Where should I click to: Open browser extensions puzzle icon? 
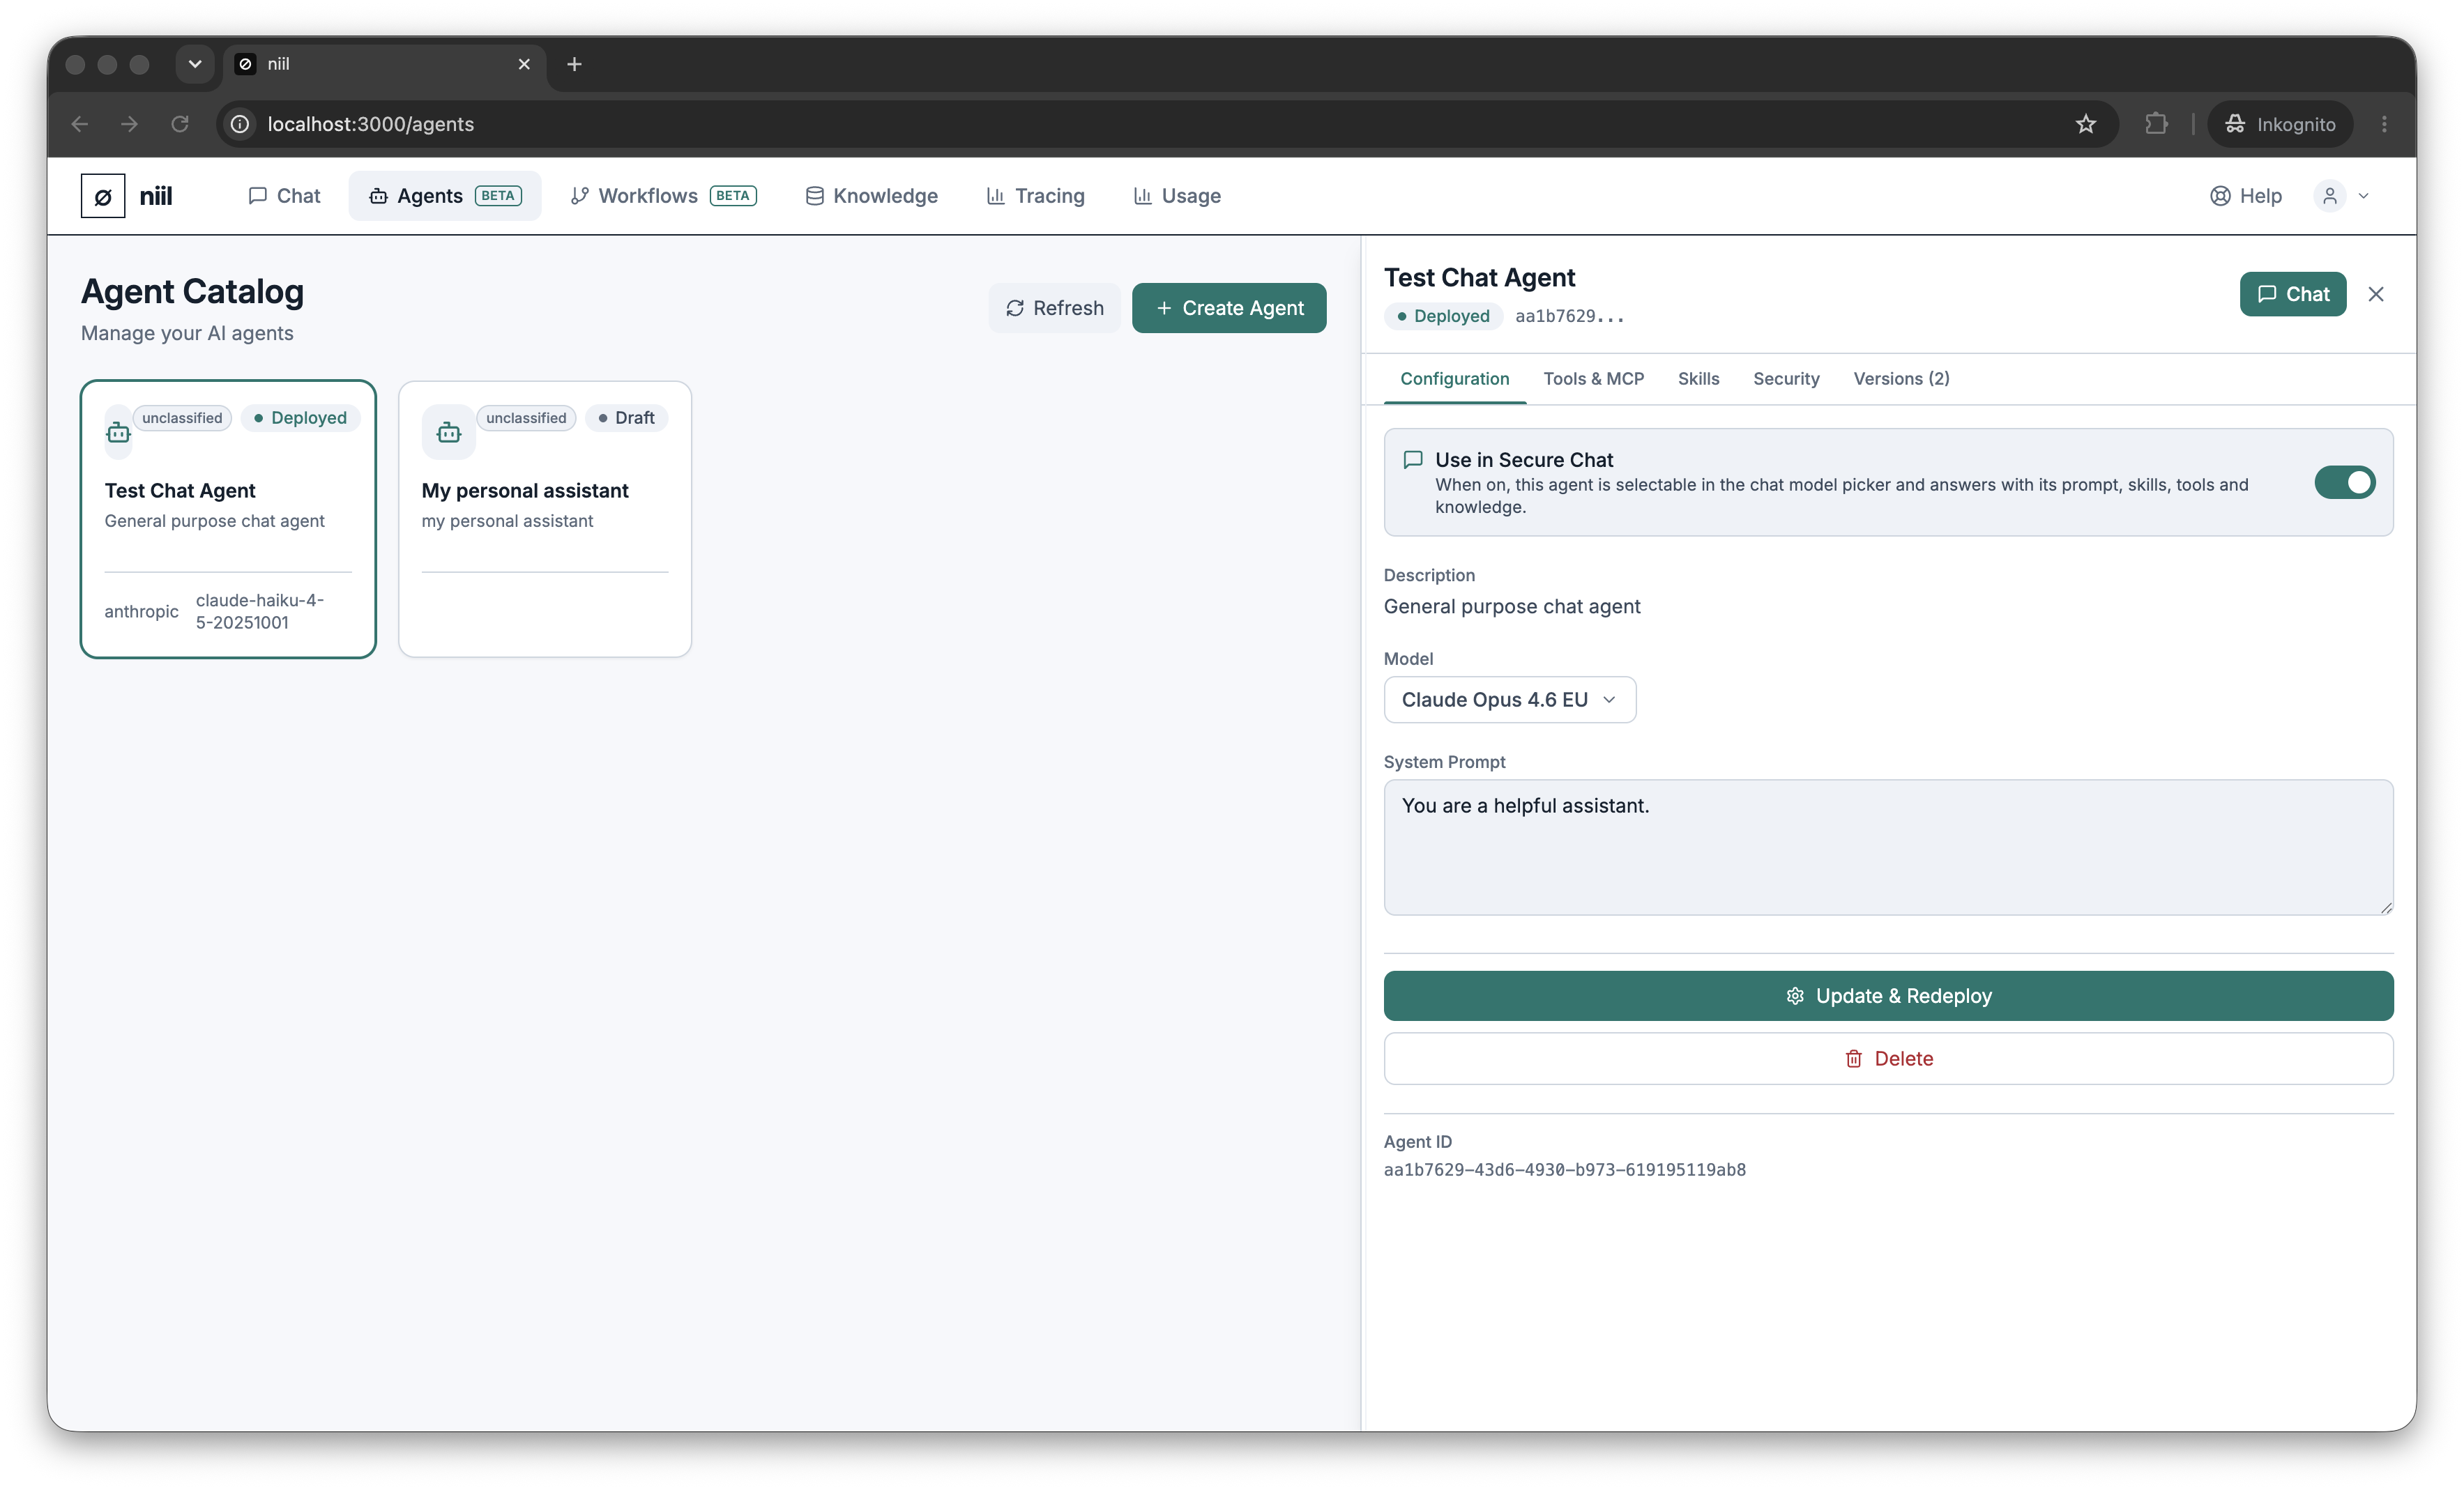2156,124
